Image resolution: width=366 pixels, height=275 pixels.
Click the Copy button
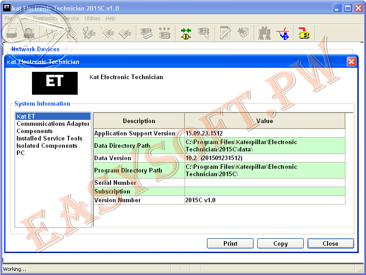pyautogui.click(x=281, y=243)
